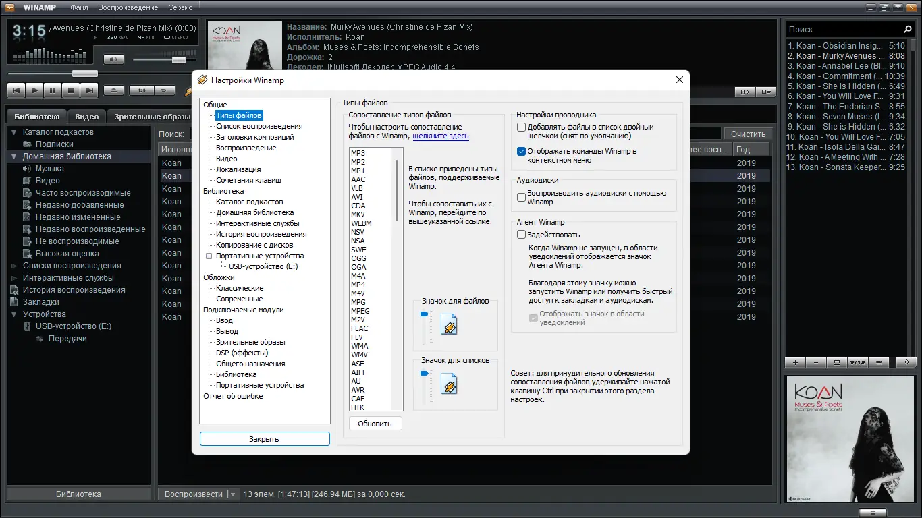Screen dimensions: 922x518
Task: Collapse the Устройства library node
Action: (13, 314)
